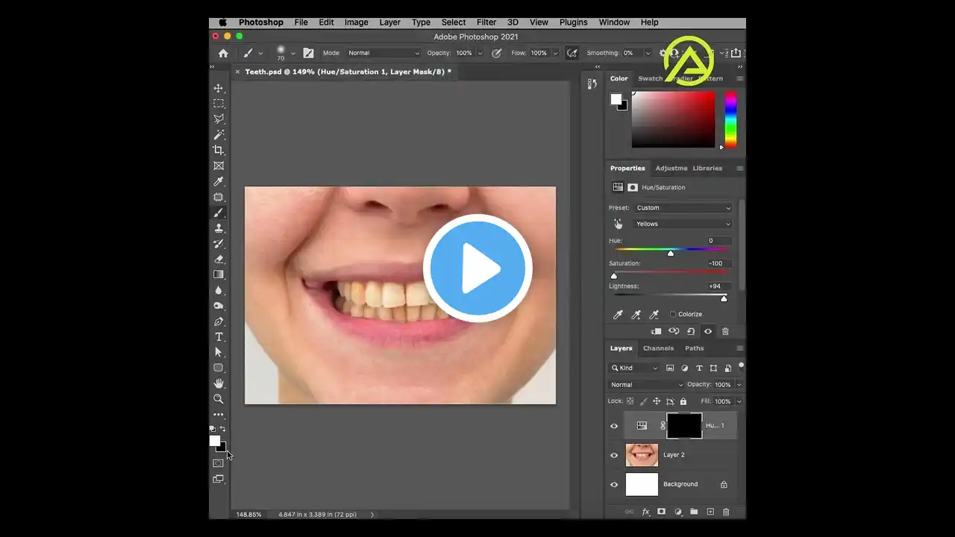
Task: Choose the Brush tool in the toolbar
Action: coord(219,213)
